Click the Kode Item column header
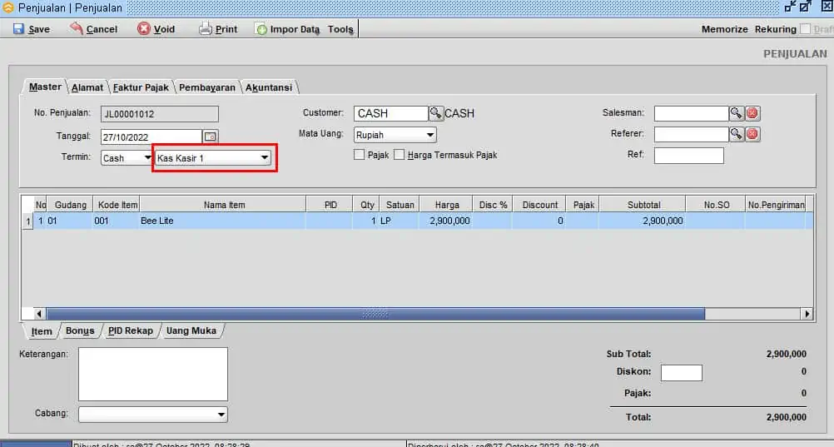This screenshot has height=447, width=834. click(117, 204)
